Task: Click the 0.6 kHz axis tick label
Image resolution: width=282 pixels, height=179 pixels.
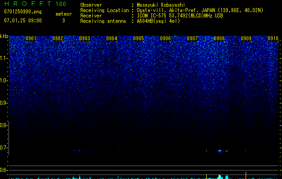Action: (4, 170)
